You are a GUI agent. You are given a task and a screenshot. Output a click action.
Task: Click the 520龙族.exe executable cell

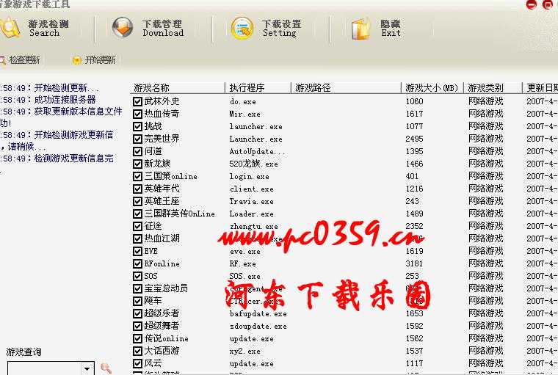click(254, 164)
